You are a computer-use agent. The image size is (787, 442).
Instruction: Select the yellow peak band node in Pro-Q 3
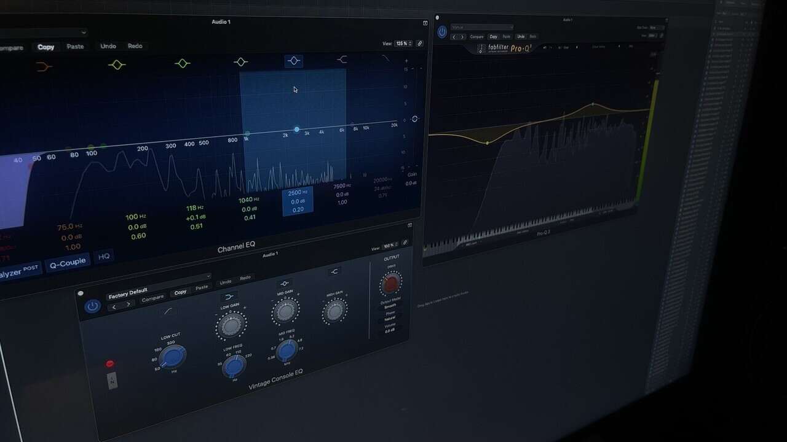(x=593, y=104)
